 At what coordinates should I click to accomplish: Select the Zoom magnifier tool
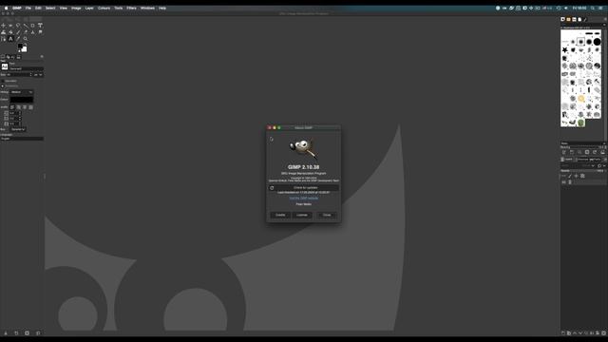[26, 39]
